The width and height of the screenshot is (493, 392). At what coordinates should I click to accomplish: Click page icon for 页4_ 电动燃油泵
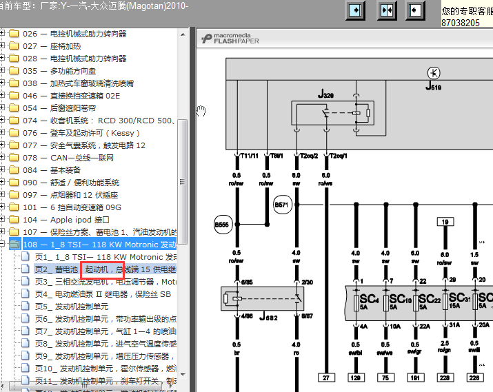pos(26,294)
